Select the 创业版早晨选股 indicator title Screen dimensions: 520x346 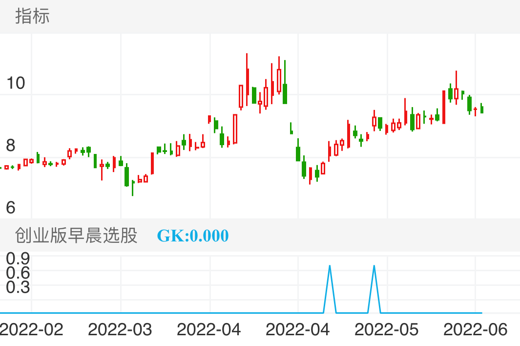pos(76,236)
